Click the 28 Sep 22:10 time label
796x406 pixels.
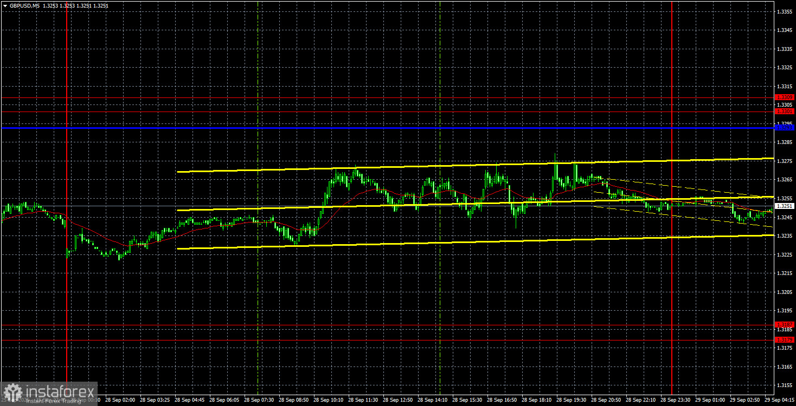click(639, 400)
